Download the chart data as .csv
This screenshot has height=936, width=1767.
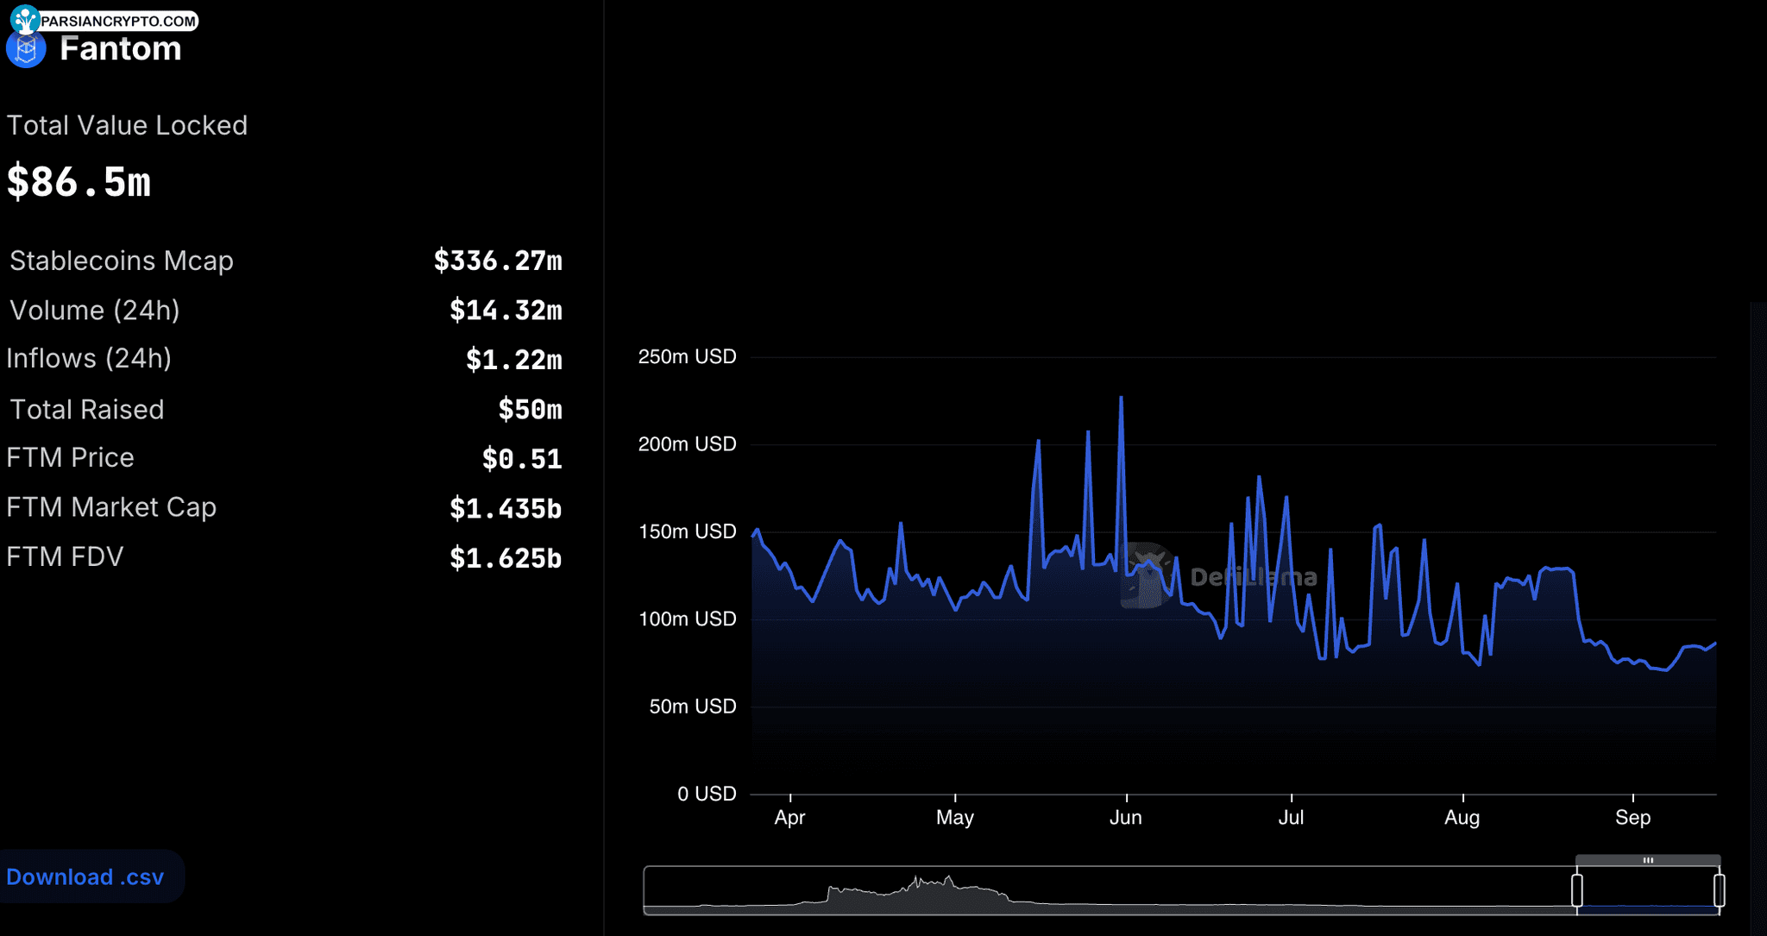(x=85, y=876)
